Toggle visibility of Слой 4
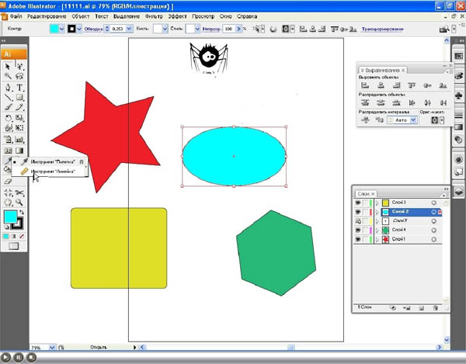Image resolution: width=466 pixels, height=364 pixels. [359, 230]
